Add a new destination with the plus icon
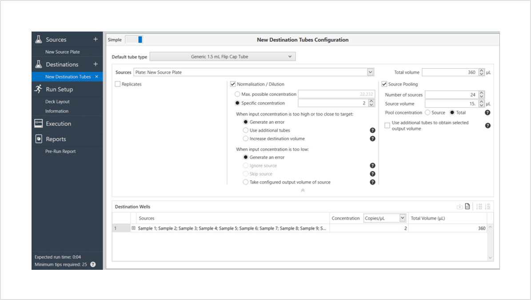Screen dimensions: 531x300 click(x=95, y=64)
